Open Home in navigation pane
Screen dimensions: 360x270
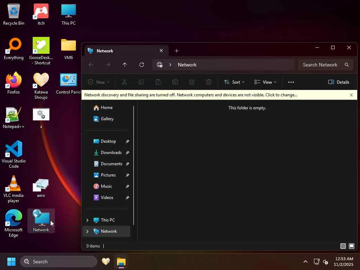[x=106, y=108]
